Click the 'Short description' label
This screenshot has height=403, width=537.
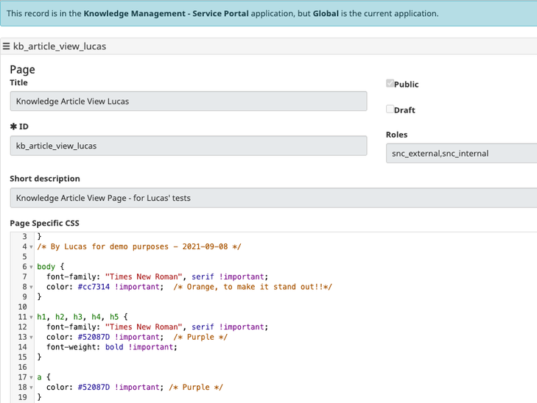coord(45,179)
